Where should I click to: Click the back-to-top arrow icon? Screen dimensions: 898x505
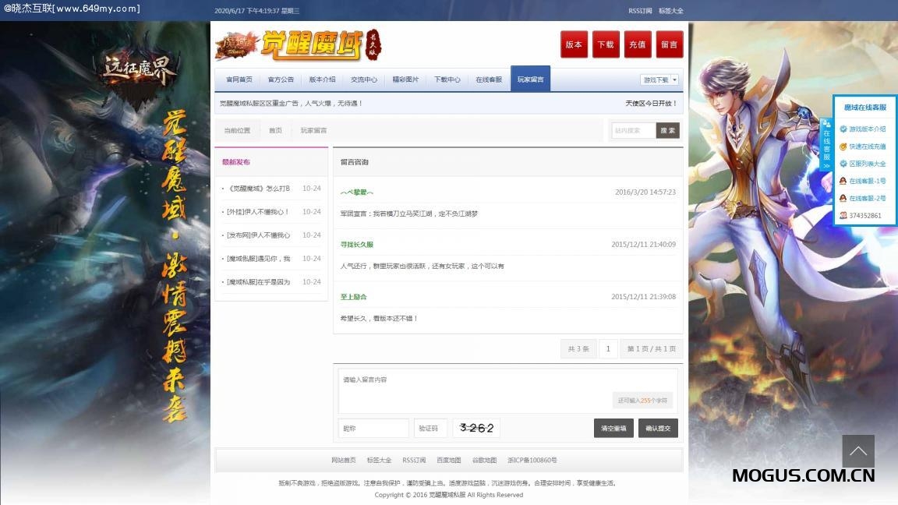click(858, 451)
